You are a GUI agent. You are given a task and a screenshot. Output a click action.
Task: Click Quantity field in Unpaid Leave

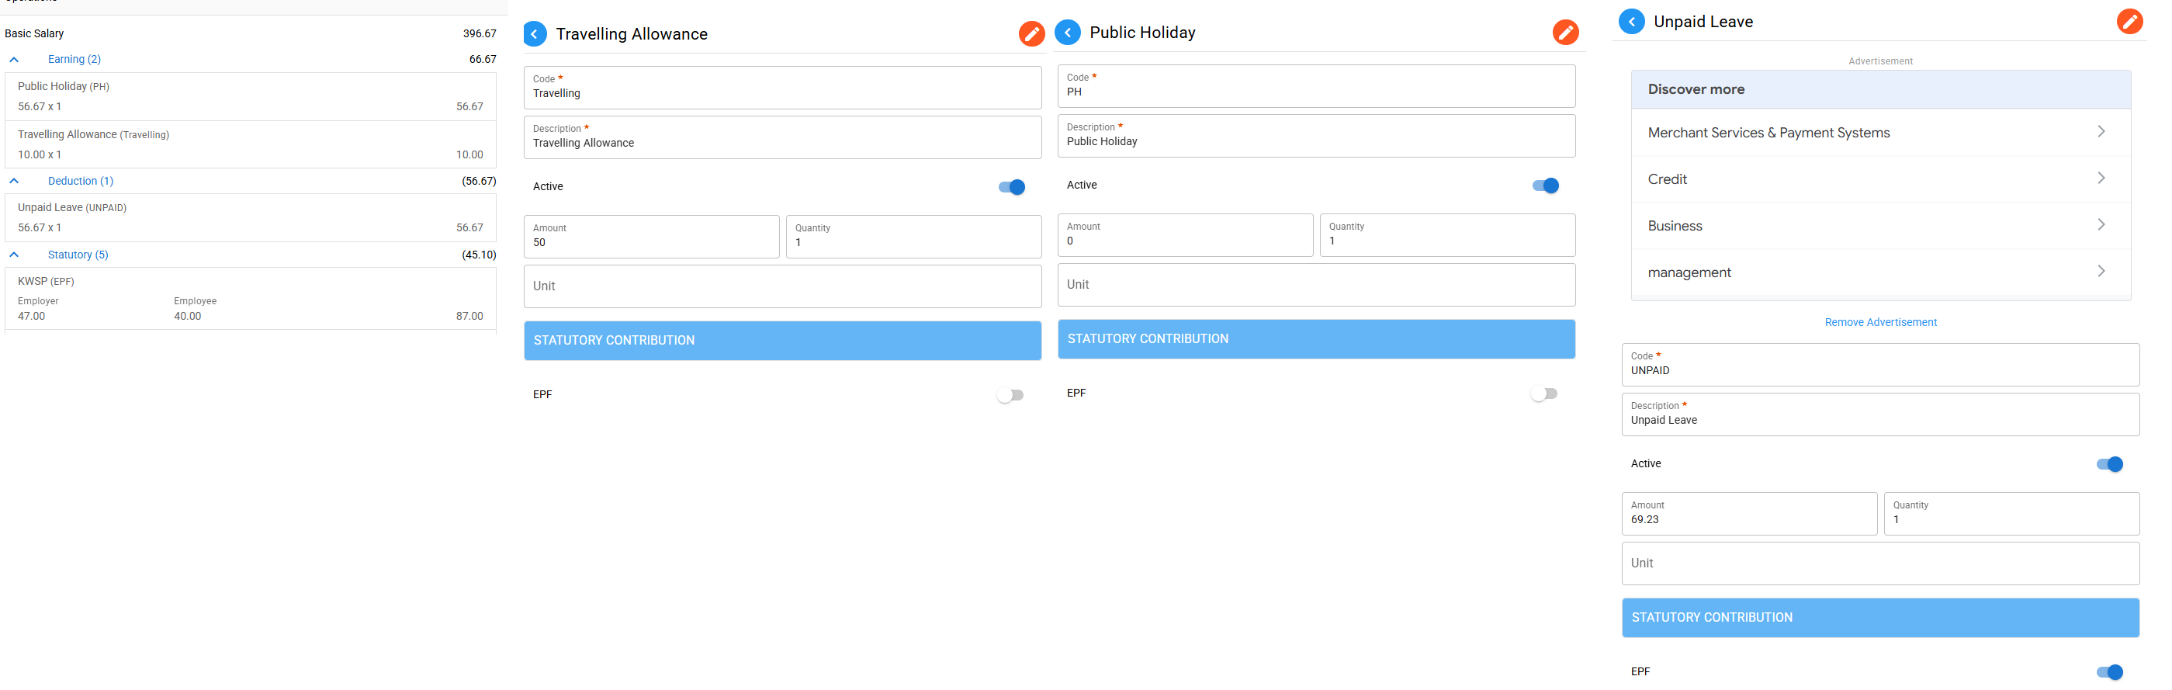2012,514
